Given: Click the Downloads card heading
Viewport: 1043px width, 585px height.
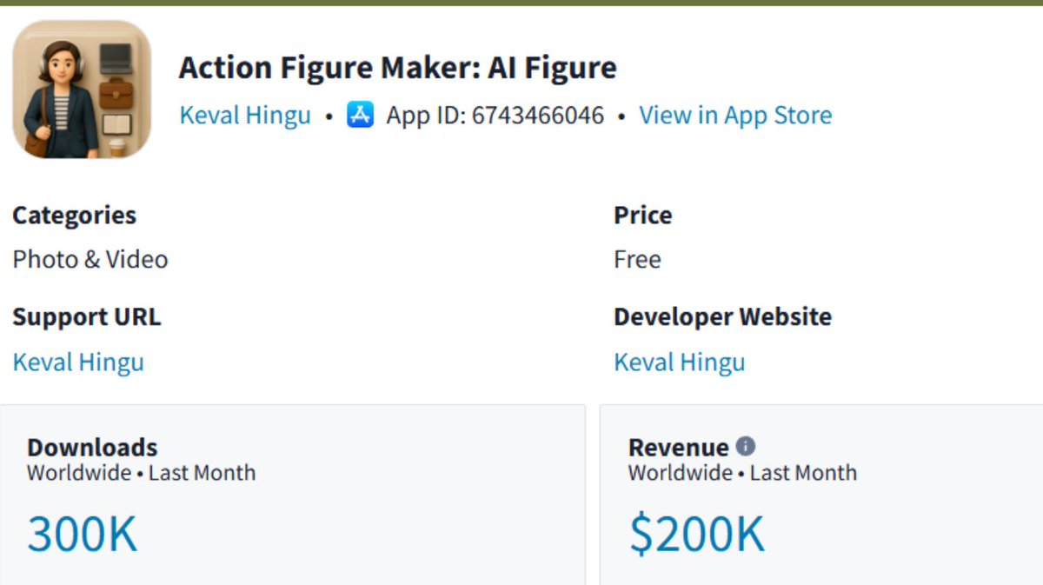Looking at the screenshot, I should click(92, 448).
